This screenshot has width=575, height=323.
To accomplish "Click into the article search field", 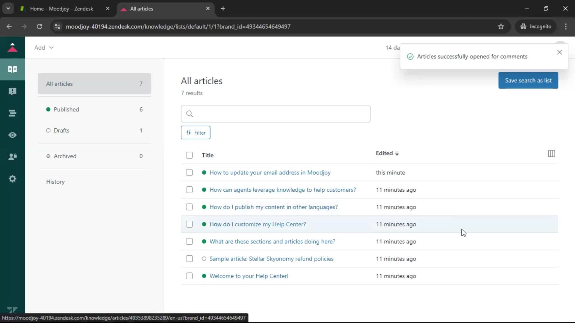I will pos(276,114).
